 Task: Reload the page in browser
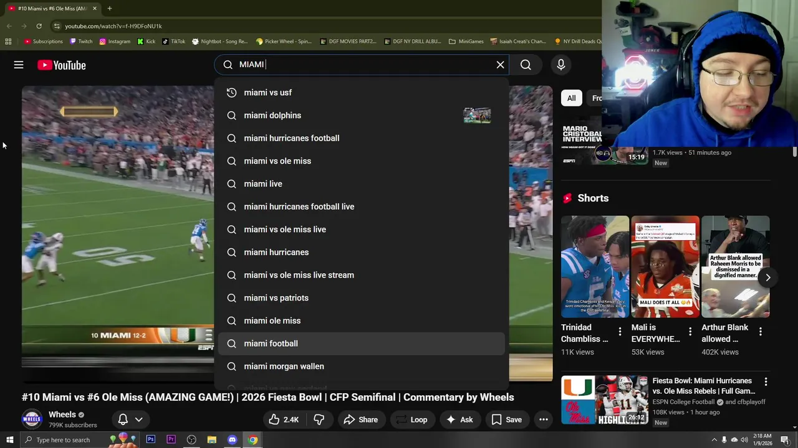tap(39, 26)
